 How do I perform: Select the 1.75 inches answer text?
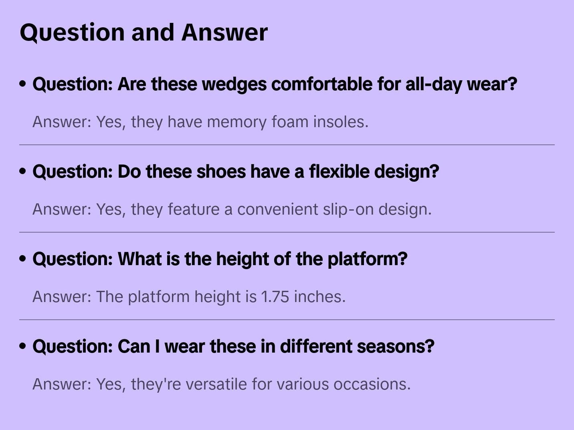[x=189, y=297]
